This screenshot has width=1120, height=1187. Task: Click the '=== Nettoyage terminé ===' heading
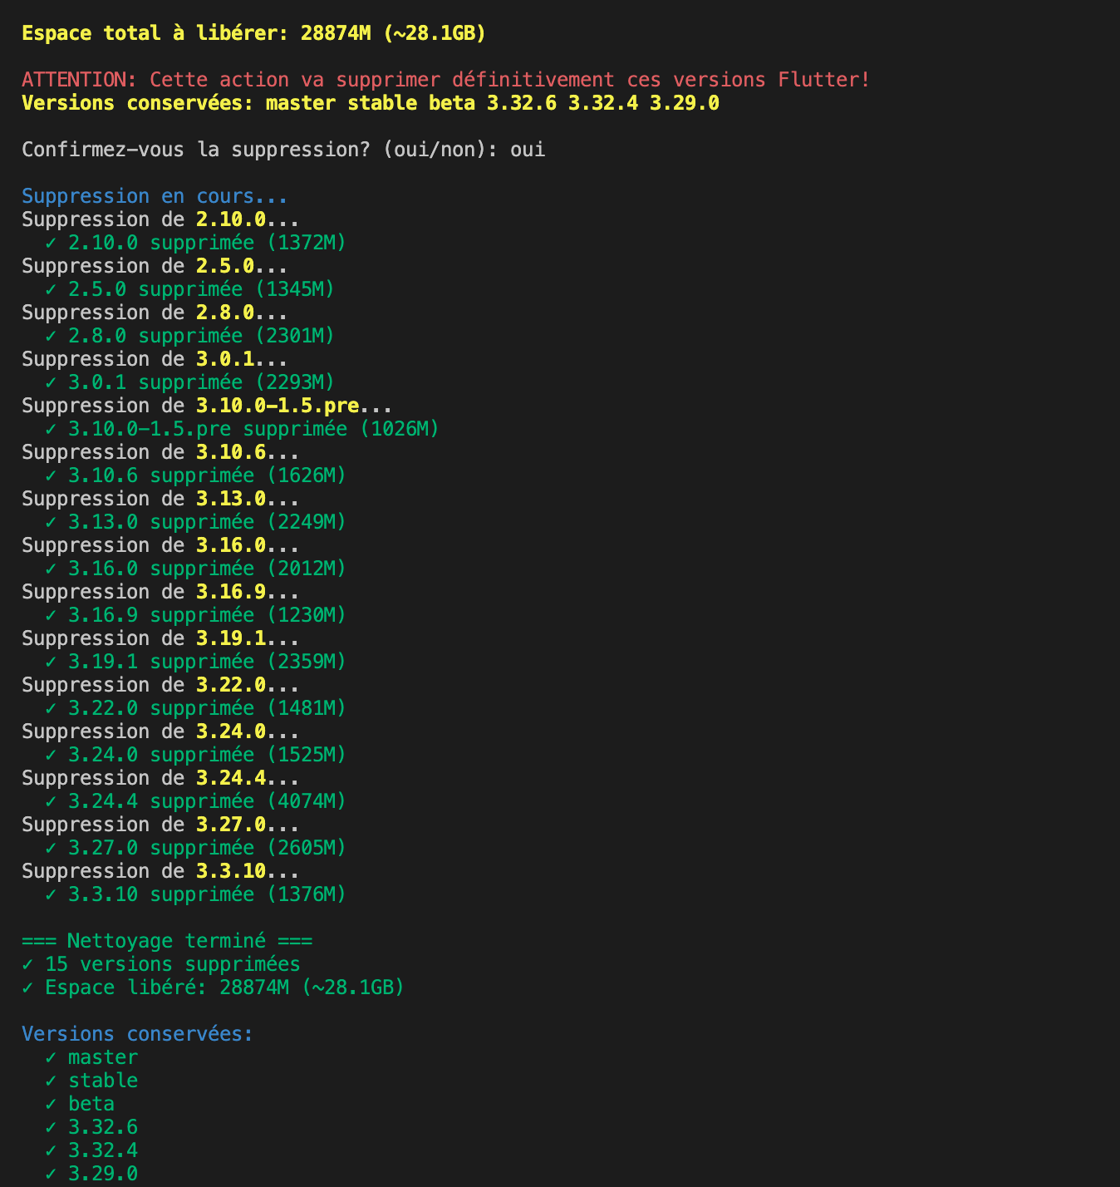point(167,941)
